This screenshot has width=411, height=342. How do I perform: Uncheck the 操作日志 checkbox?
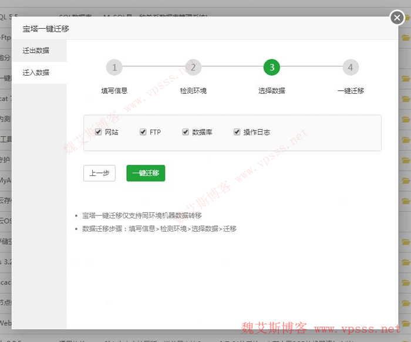pyautogui.click(x=237, y=132)
